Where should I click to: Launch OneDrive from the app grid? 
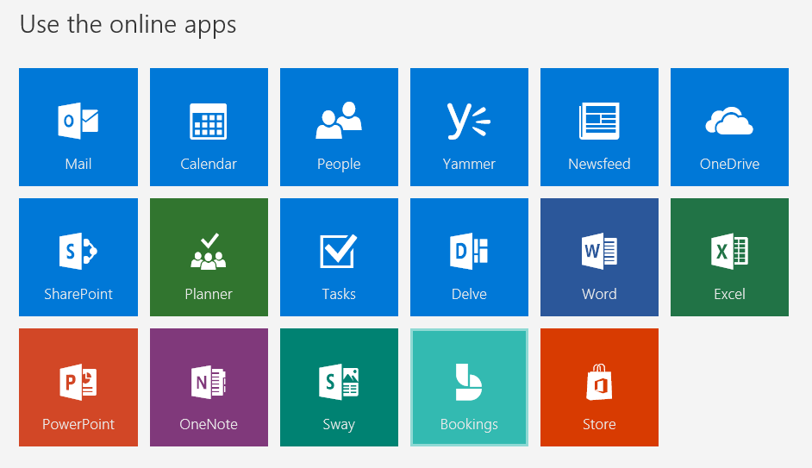[x=729, y=127]
